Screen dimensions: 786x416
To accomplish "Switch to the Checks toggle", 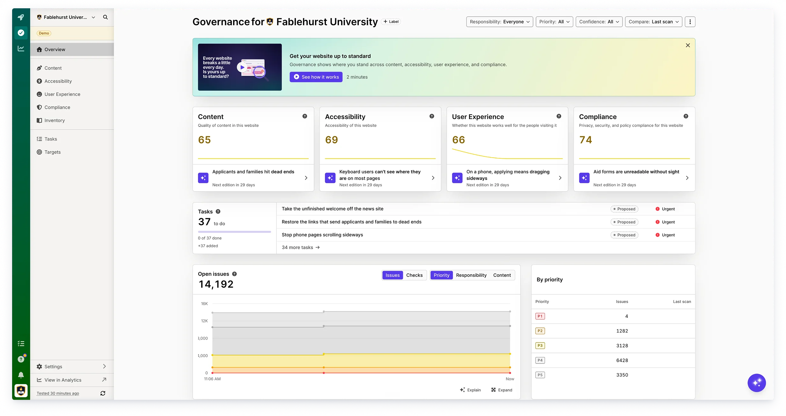I will click(x=414, y=275).
